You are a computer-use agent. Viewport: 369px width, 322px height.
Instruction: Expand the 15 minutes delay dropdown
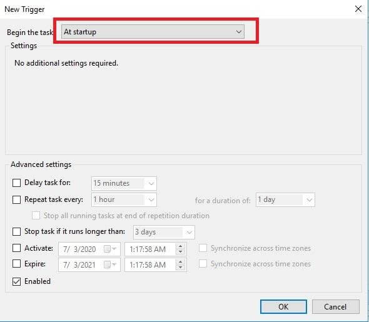coord(124,183)
